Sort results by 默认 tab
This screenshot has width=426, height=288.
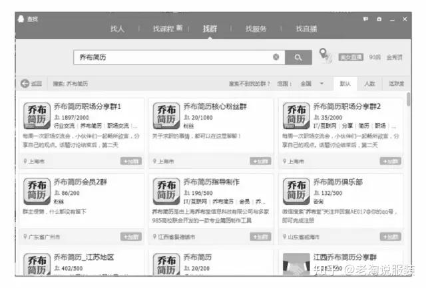[345, 84]
